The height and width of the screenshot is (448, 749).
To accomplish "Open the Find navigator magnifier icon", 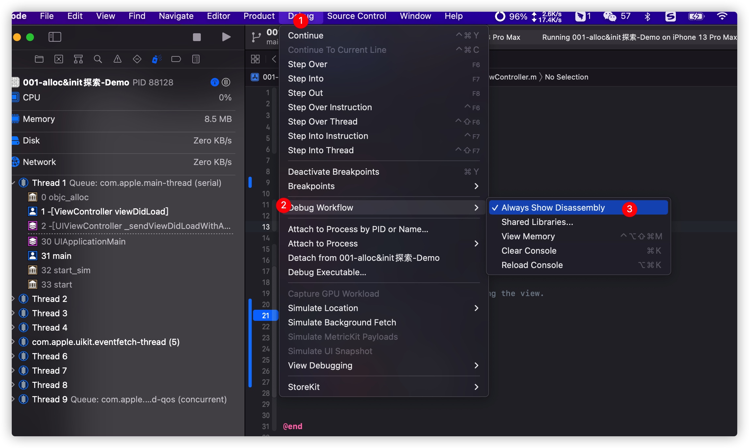I will (x=98, y=59).
